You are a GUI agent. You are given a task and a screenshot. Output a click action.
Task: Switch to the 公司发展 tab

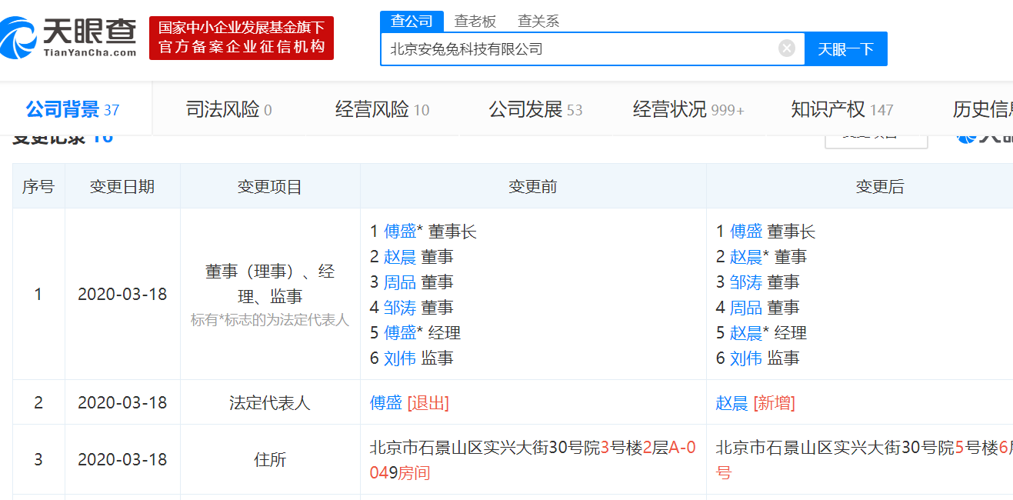click(536, 110)
